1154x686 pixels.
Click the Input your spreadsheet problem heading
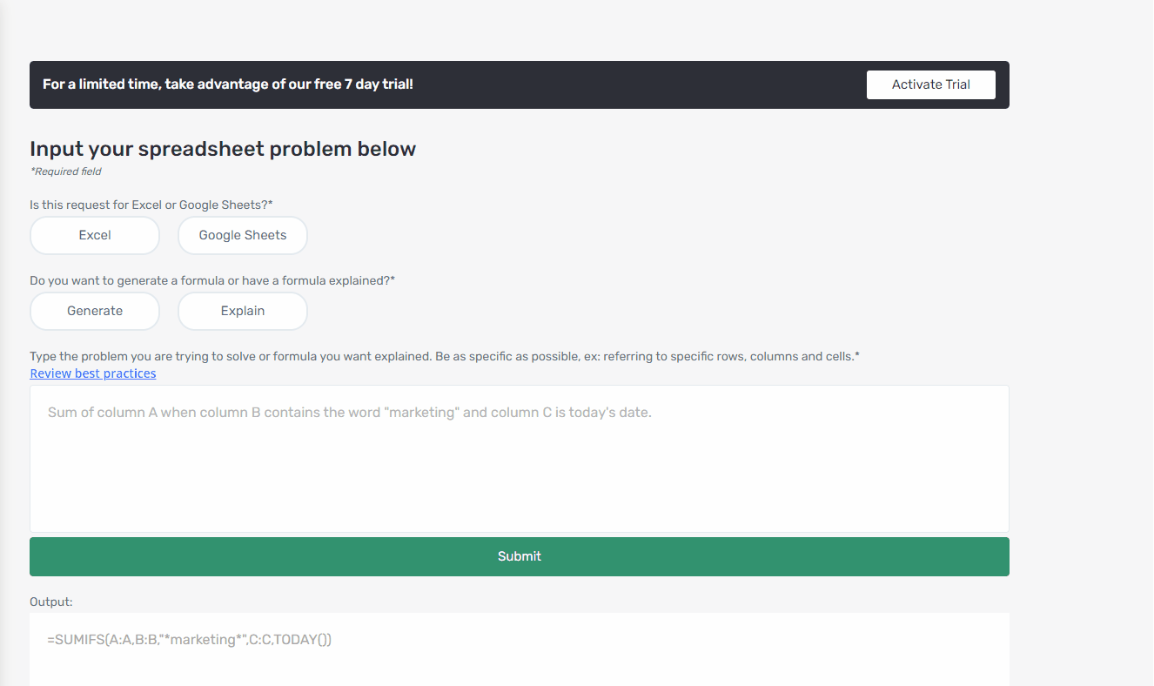222,148
